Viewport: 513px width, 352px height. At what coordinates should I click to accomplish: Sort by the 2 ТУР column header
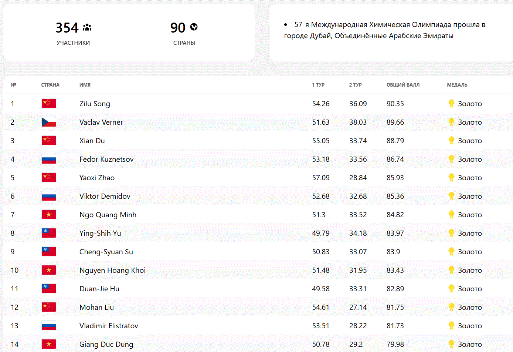pos(355,85)
